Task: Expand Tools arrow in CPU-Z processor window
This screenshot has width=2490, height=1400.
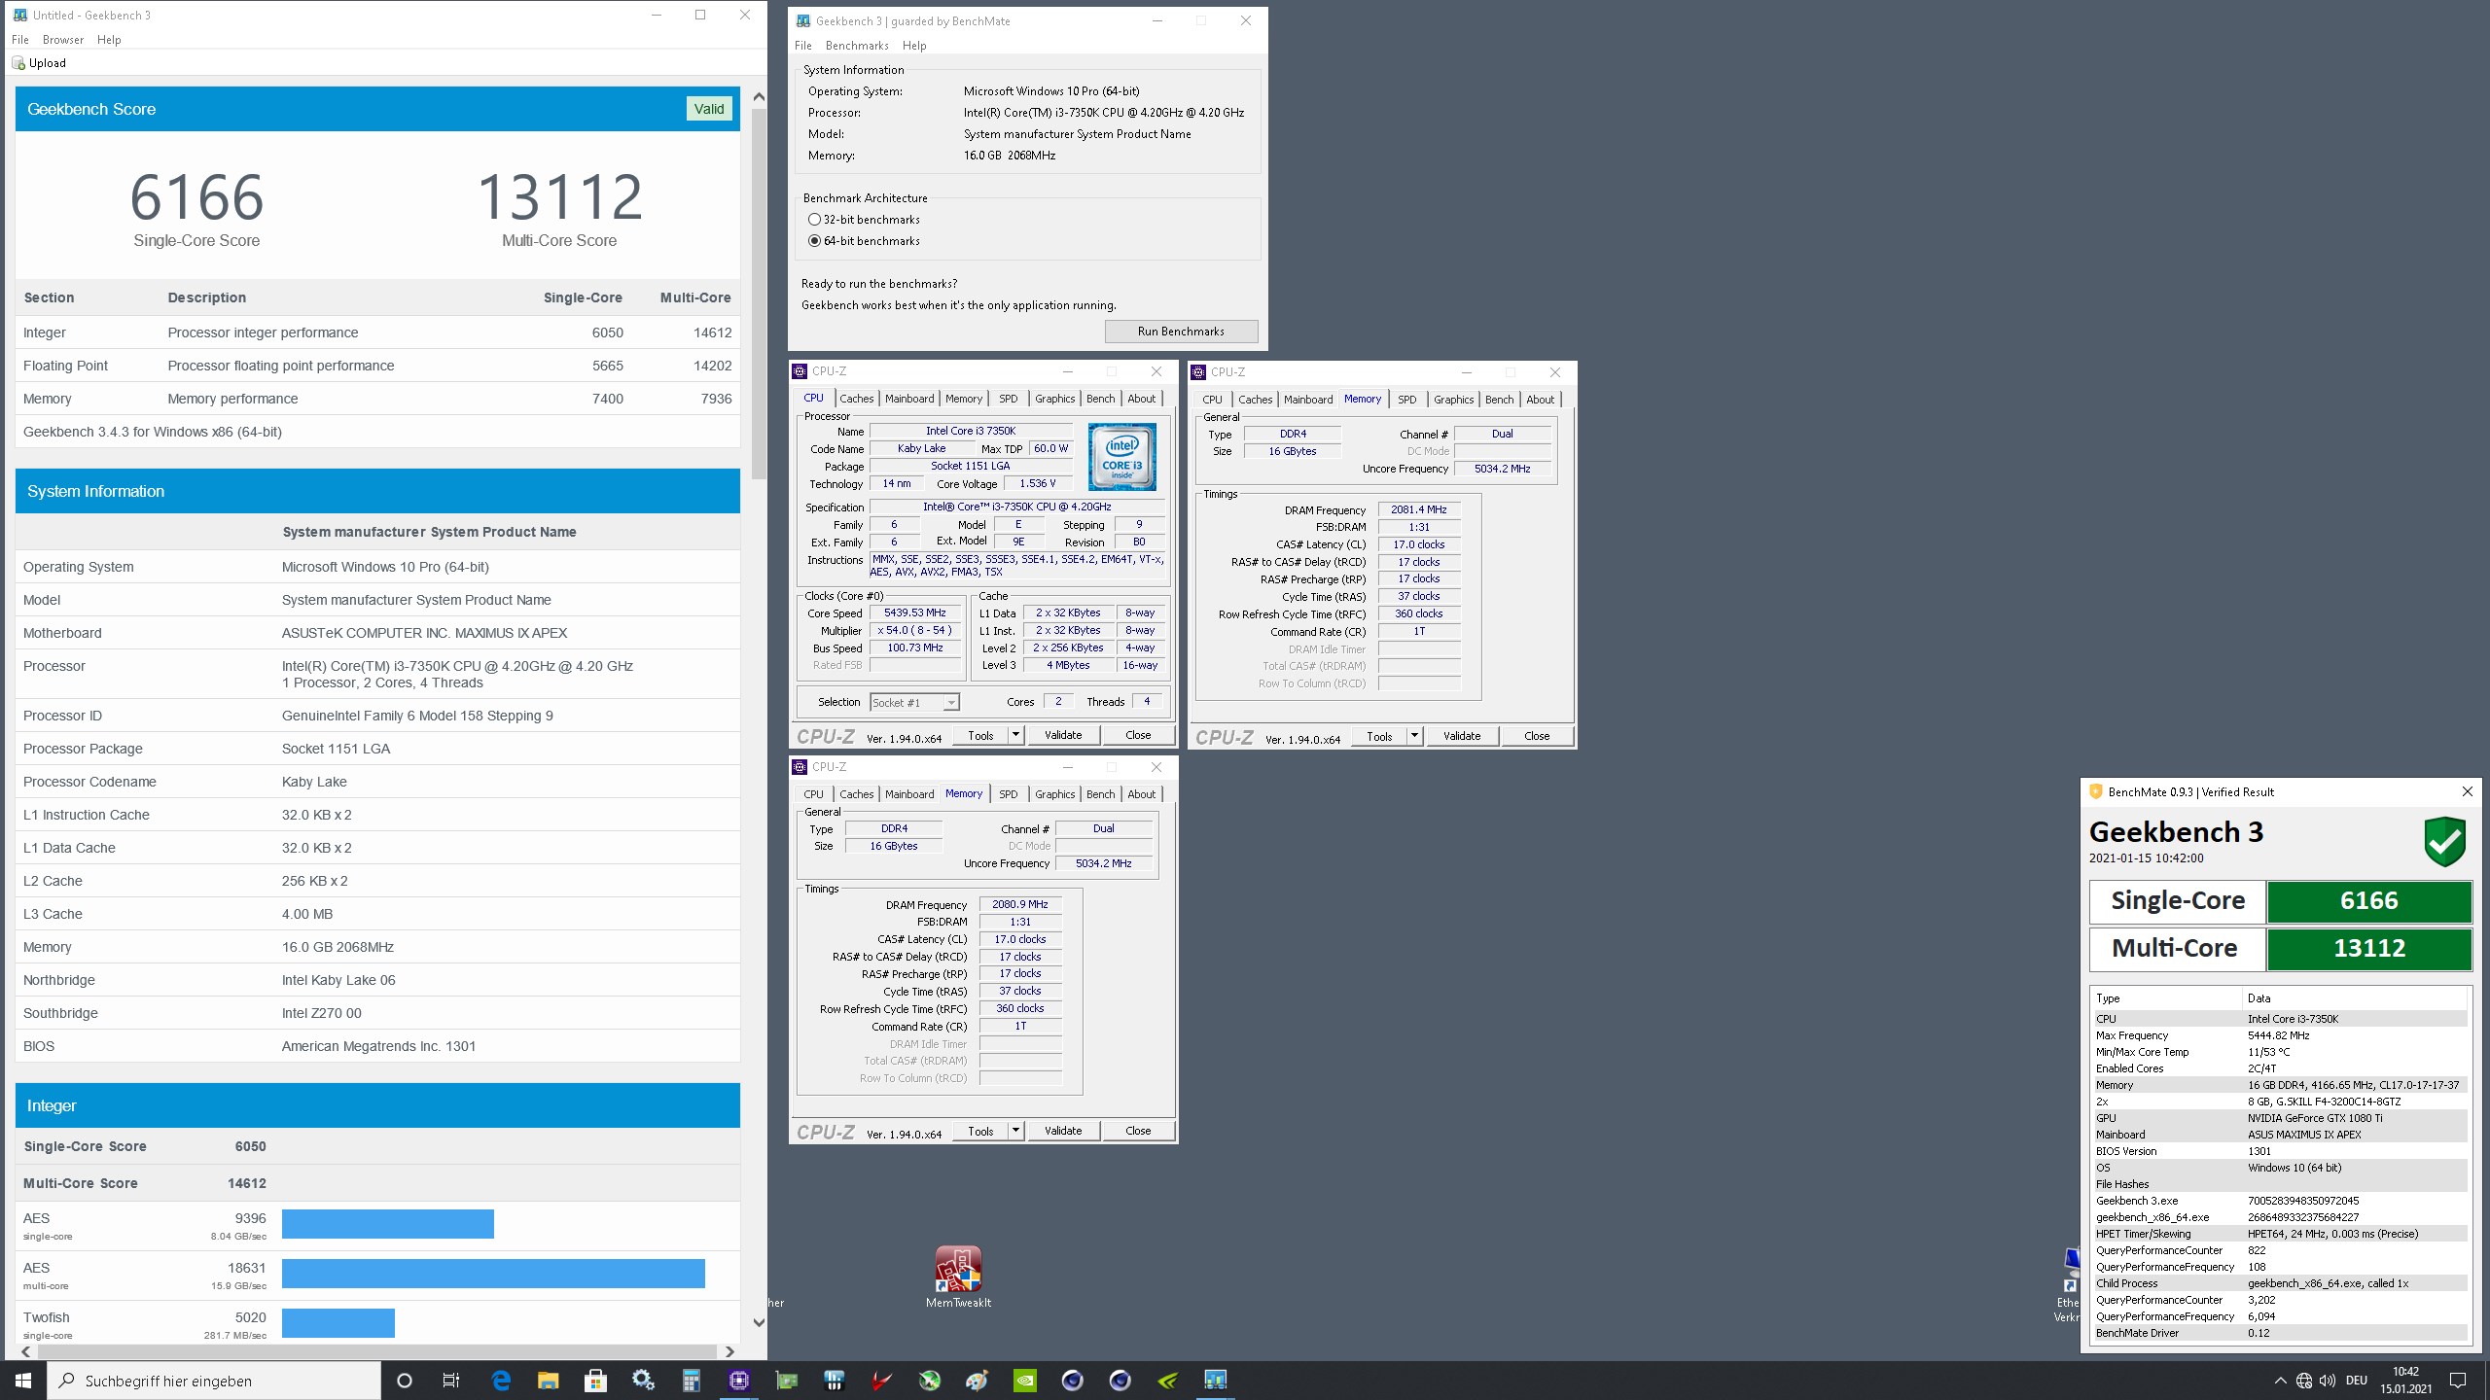Action: [1016, 735]
